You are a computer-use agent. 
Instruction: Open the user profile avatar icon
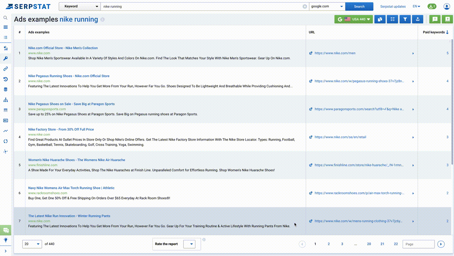pyautogui.click(x=447, y=6)
